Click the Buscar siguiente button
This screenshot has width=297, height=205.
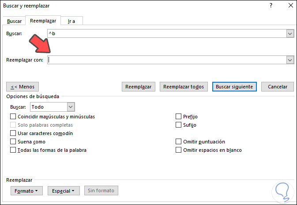pyautogui.click(x=234, y=87)
